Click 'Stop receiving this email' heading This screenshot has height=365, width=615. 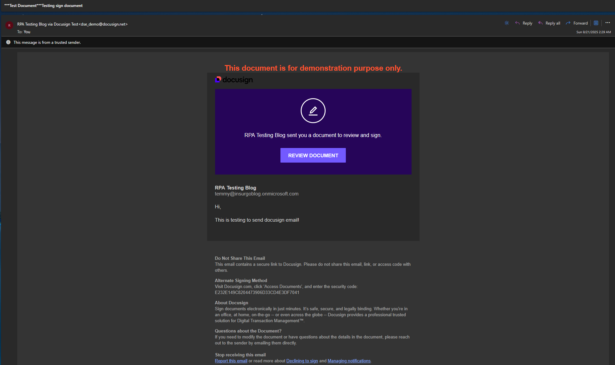pyautogui.click(x=240, y=355)
